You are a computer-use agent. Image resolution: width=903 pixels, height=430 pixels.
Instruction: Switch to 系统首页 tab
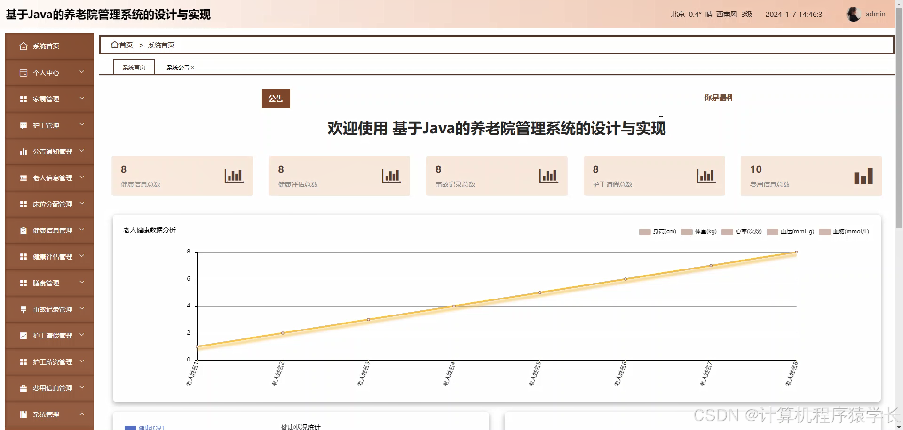click(134, 67)
